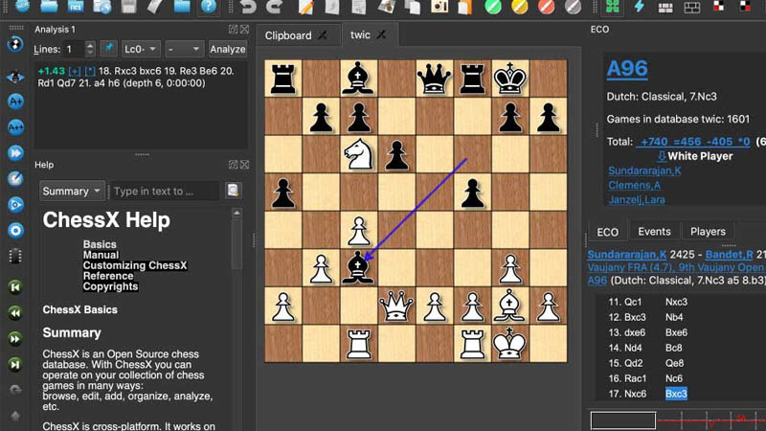
Task: Select the move 17...Bxc3 in the notation
Action: [676, 394]
